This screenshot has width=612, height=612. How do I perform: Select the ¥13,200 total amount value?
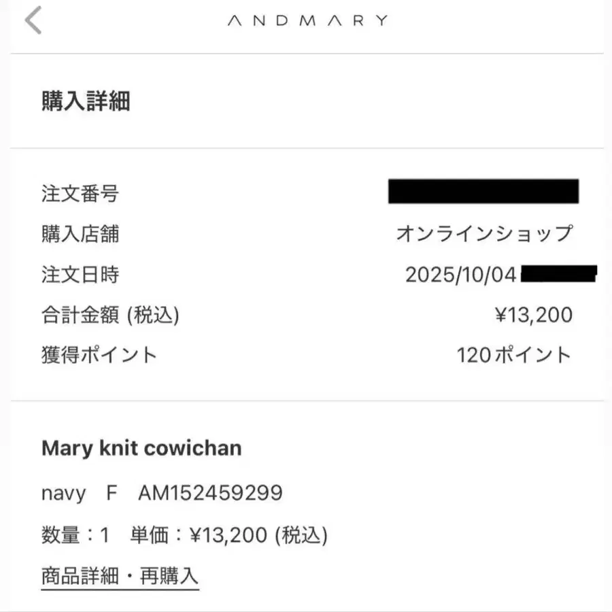click(533, 315)
